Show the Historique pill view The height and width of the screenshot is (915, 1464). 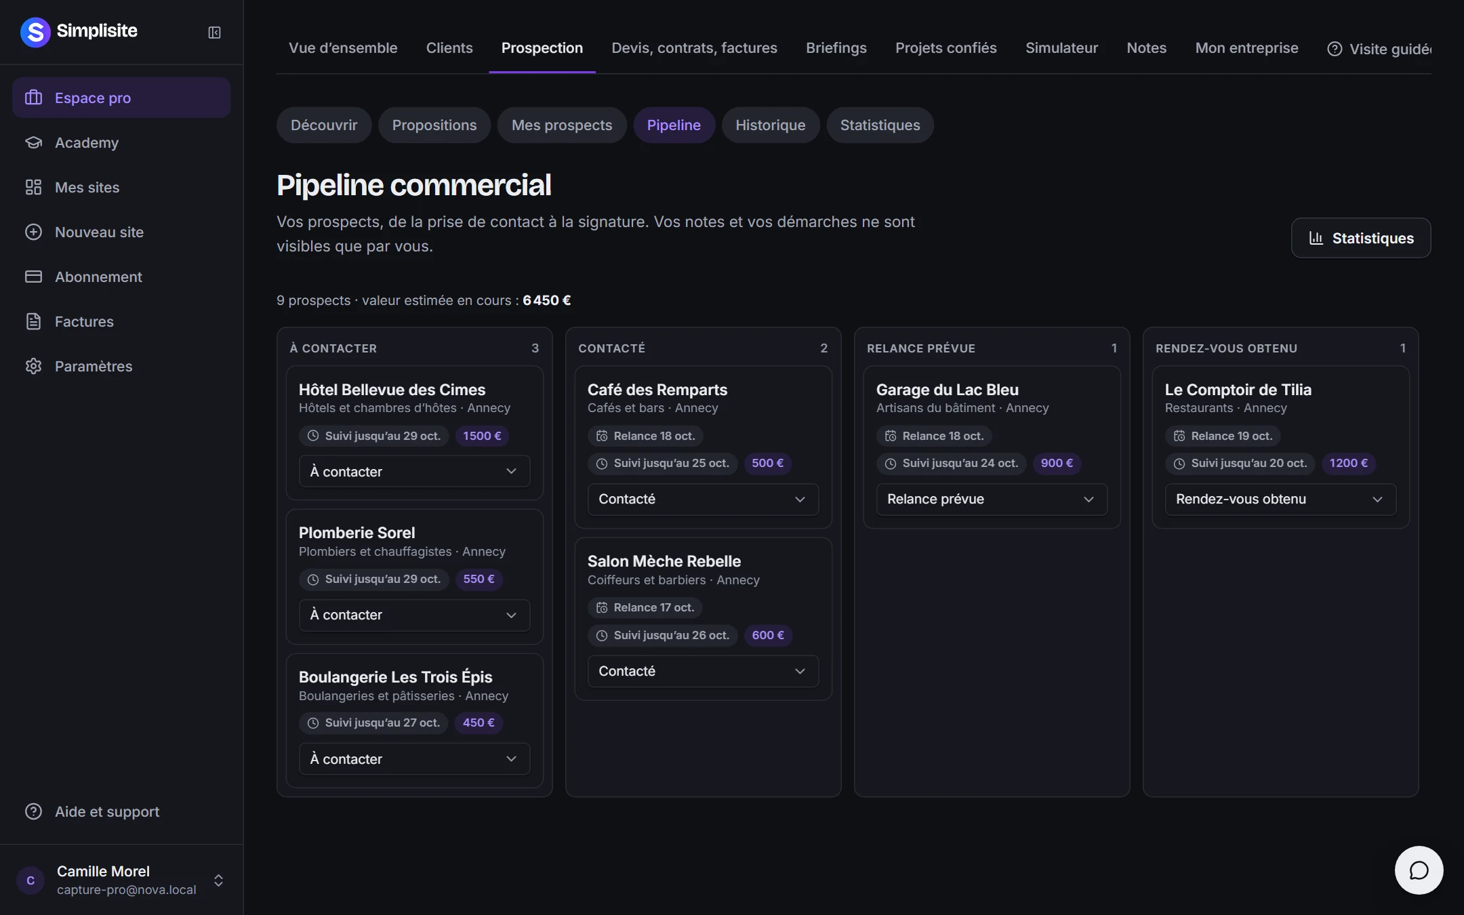[x=771, y=125]
